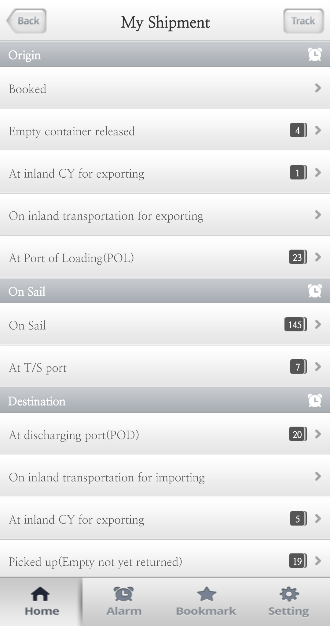Expand On inland transportation for importing chevron
The height and width of the screenshot is (626, 330).
(318, 477)
